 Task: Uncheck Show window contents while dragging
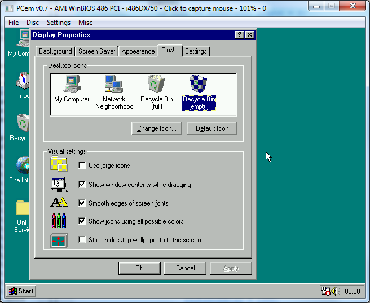[82, 185]
